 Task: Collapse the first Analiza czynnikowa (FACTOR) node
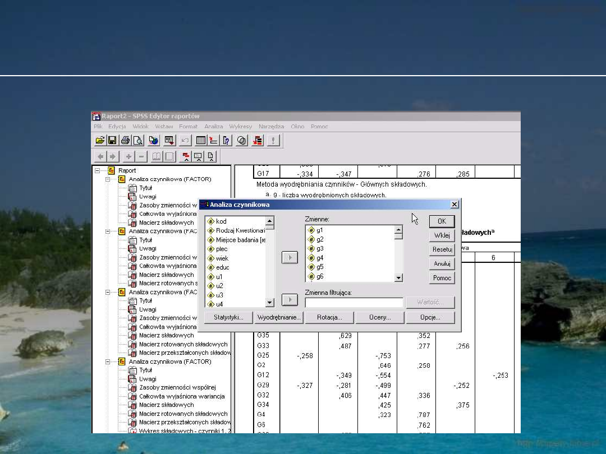tap(108, 179)
